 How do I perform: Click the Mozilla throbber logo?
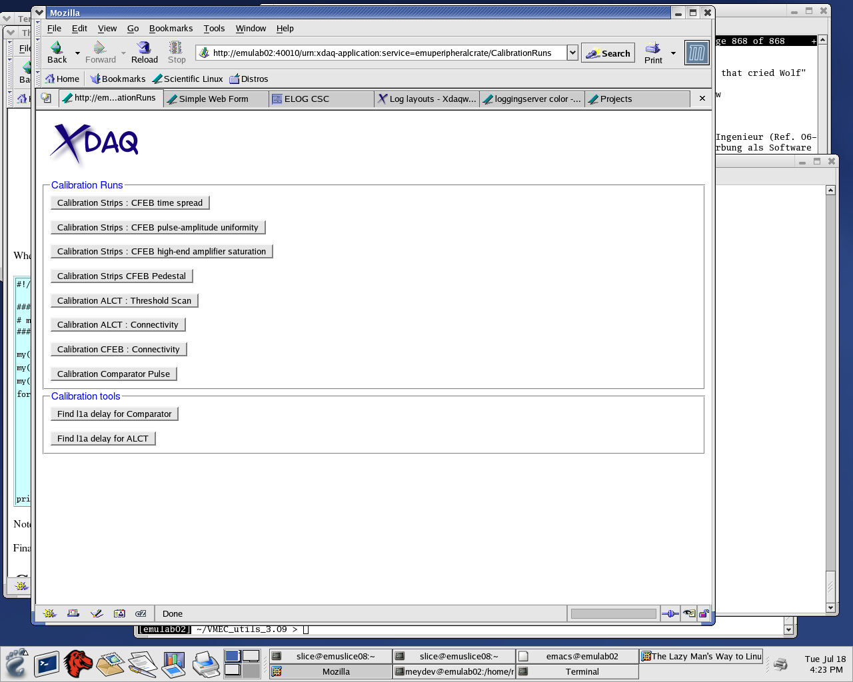(x=696, y=53)
